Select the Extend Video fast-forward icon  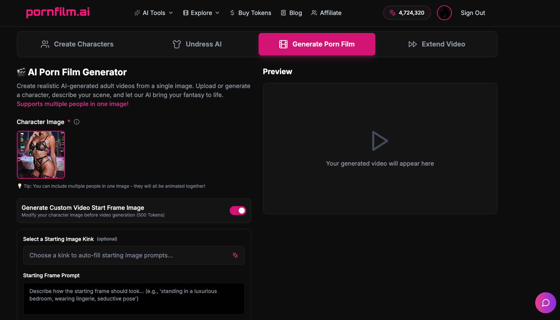(413, 44)
